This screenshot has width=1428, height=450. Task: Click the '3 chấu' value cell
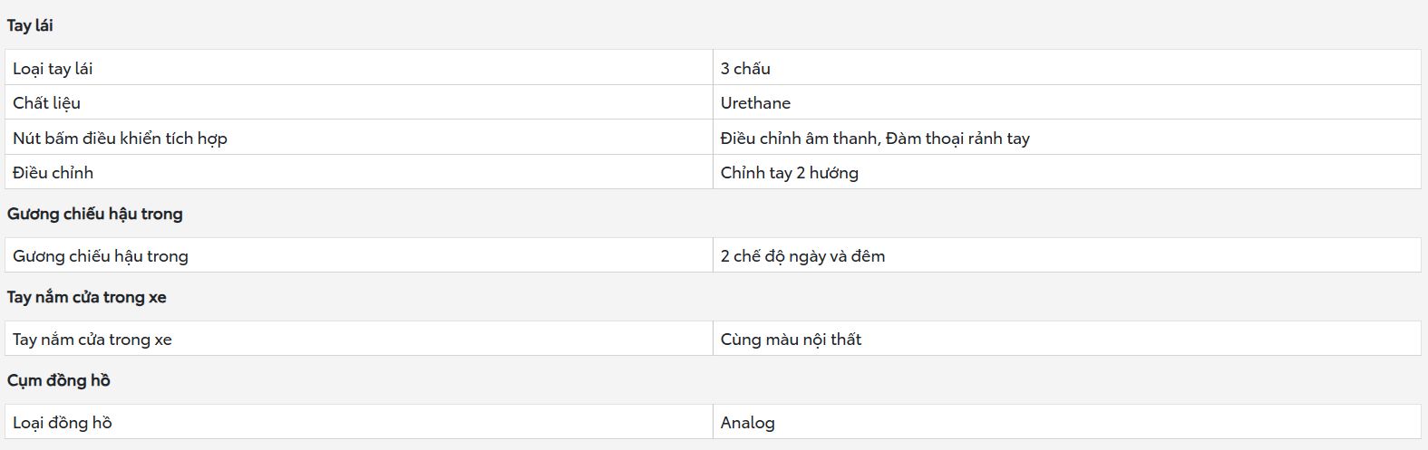point(1066,68)
